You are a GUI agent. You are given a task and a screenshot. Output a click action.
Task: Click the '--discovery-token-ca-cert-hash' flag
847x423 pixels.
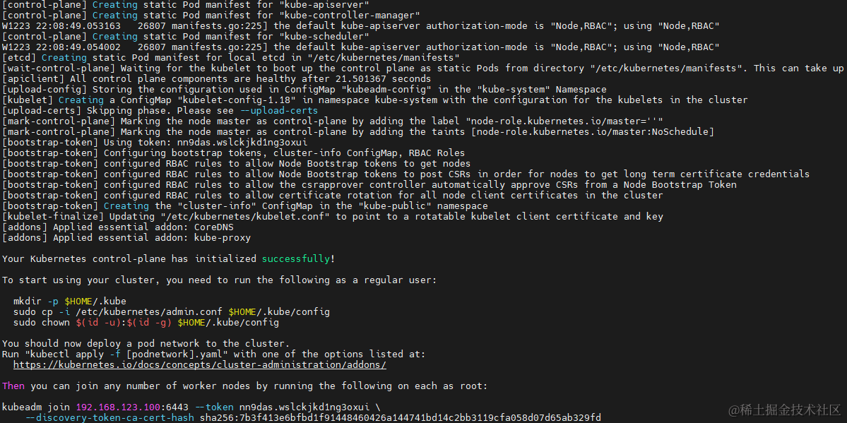click(109, 417)
